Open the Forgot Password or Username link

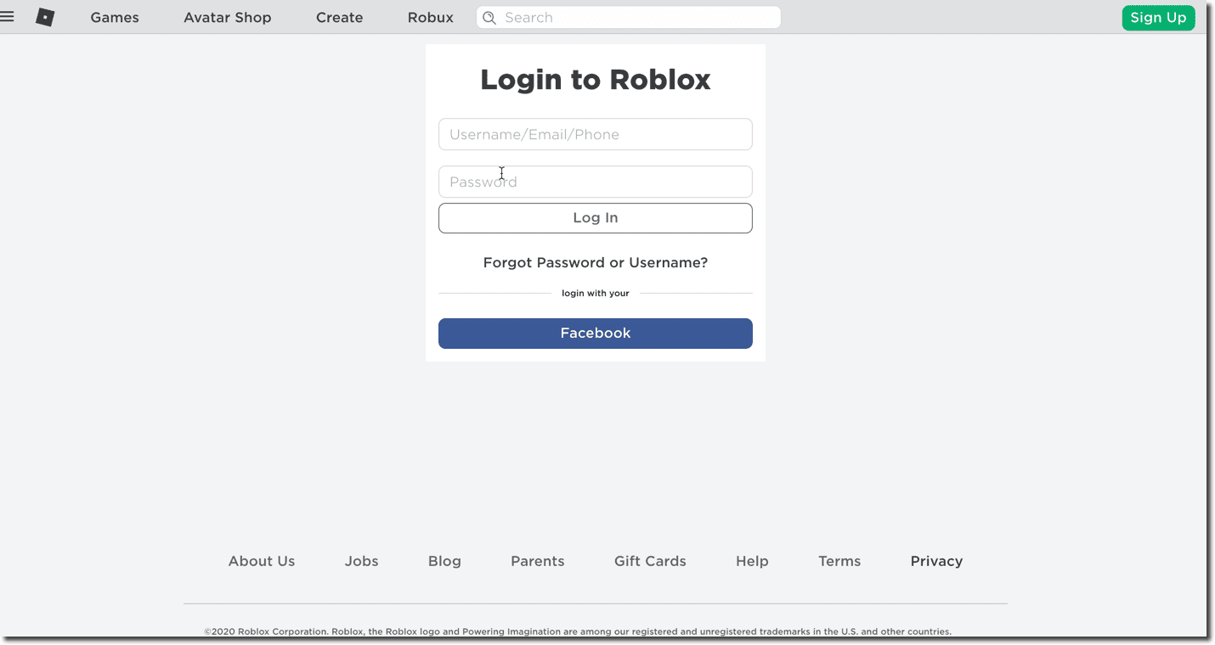point(595,262)
